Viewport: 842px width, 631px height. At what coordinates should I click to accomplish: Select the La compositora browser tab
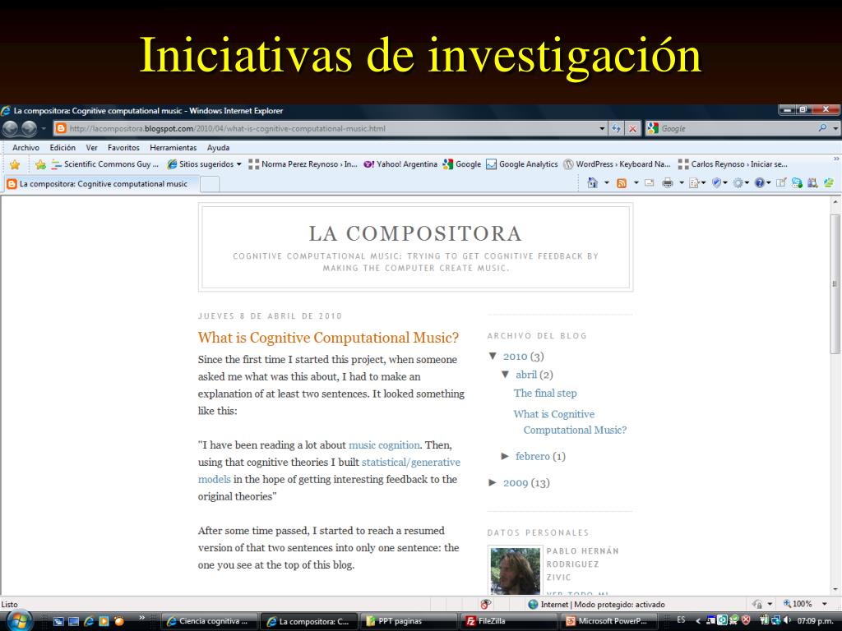pyautogui.click(x=101, y=184)
